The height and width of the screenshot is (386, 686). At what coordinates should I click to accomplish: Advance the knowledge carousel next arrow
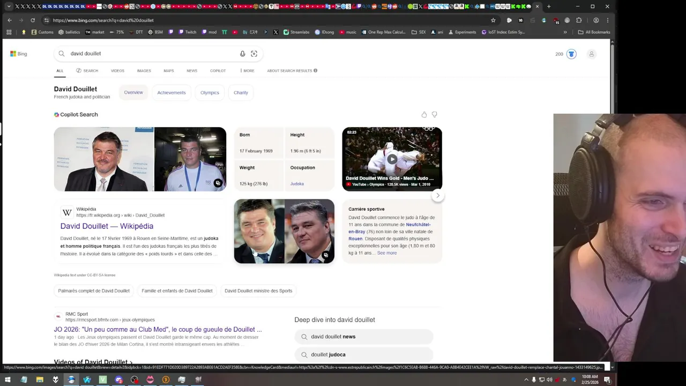(x=438, y=196)
